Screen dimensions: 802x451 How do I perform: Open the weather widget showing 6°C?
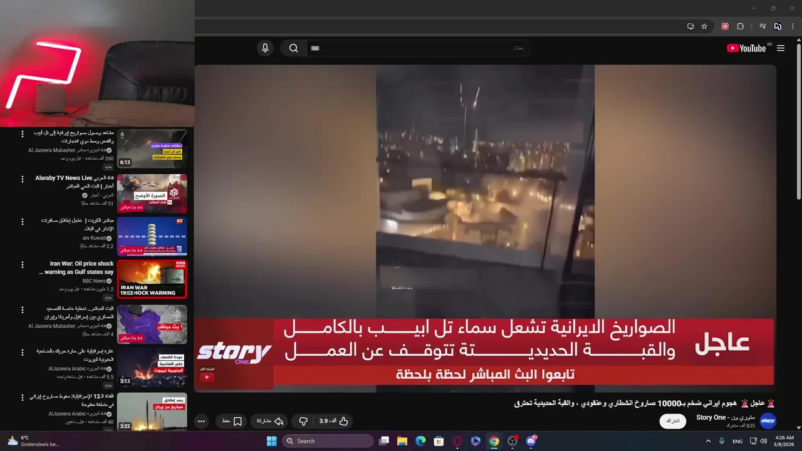coord(33,441)
